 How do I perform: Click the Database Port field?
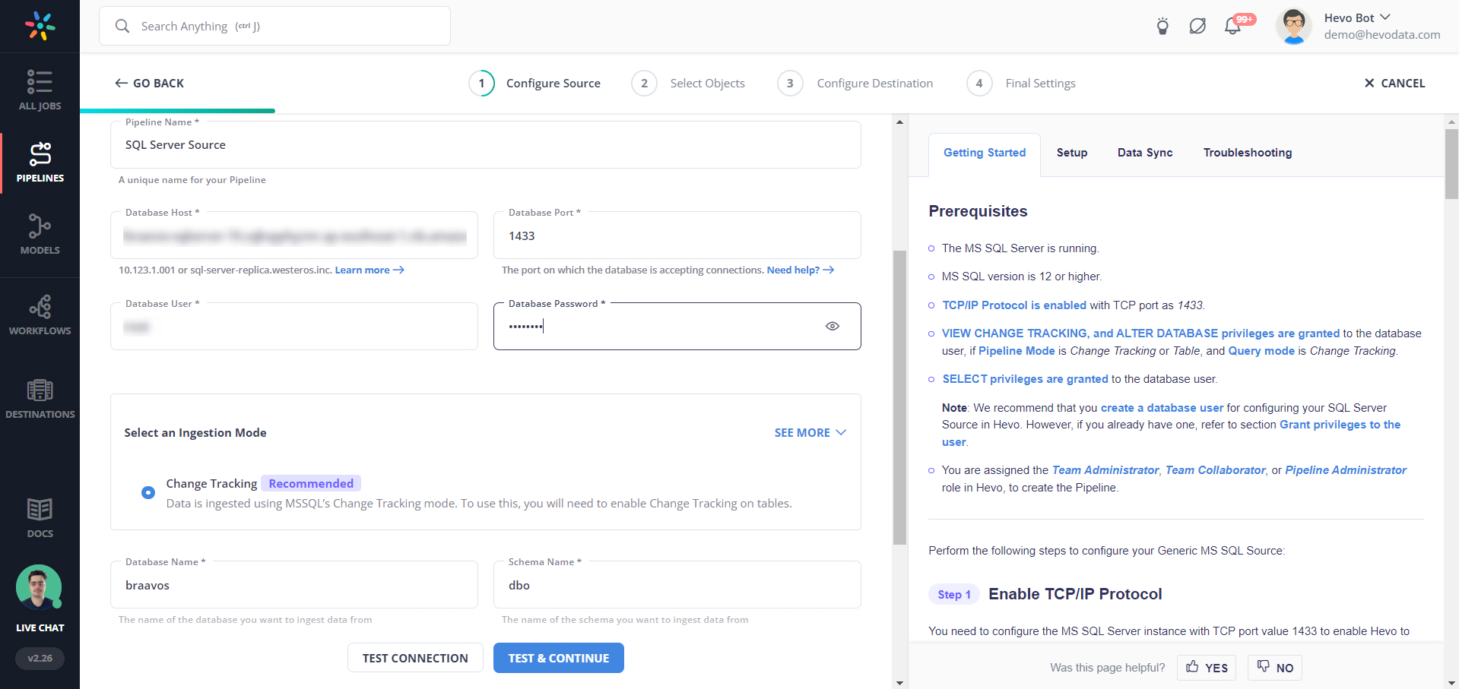click(677, 235)
